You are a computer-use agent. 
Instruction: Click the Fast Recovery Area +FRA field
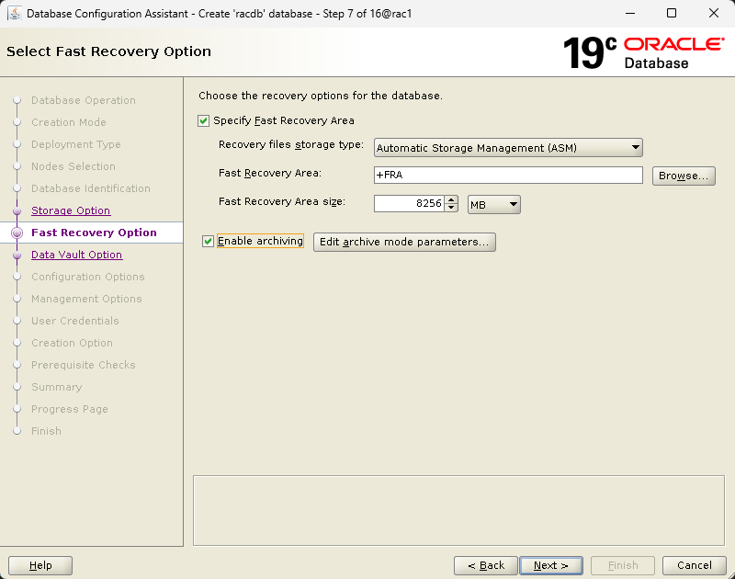(x=508, y=175)
